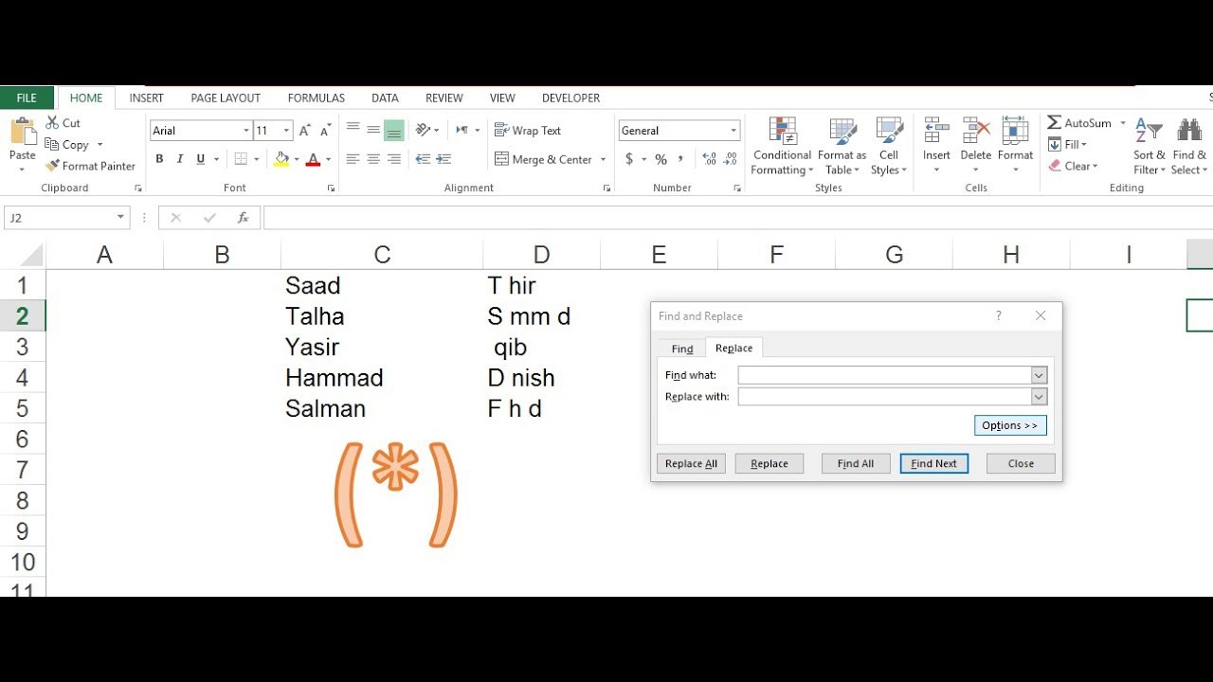Apply Percent Style number format
The height and width of the screenshot is (682, 1213).
661,159
